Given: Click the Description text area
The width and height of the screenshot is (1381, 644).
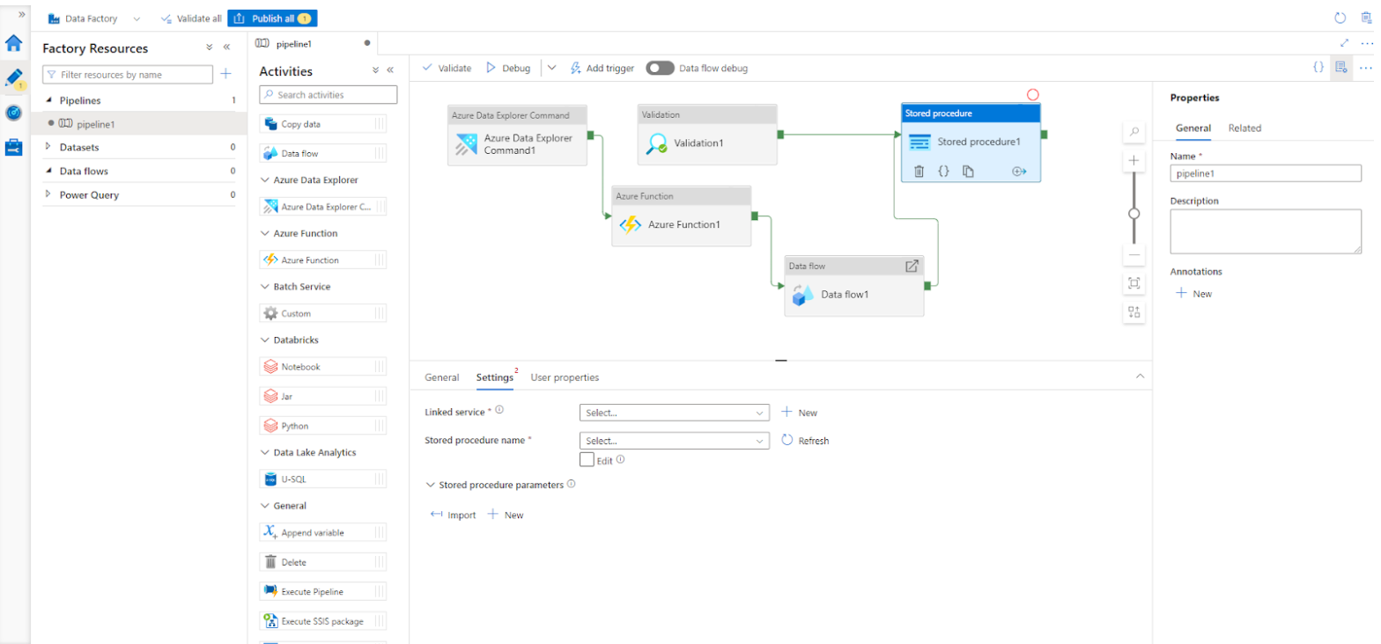Looking at the screenshot, I should [x=1266, y=232].
